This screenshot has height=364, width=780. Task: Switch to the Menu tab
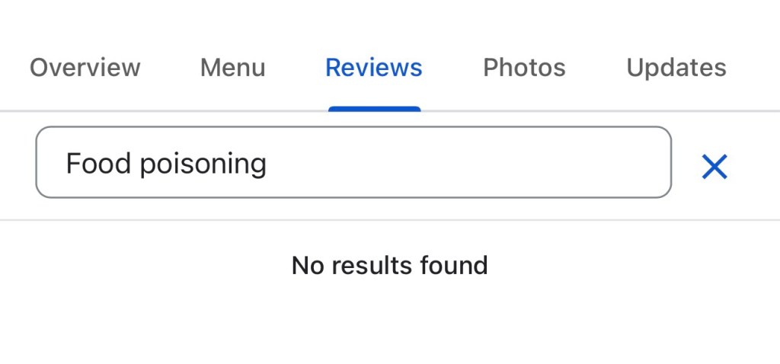232,68
